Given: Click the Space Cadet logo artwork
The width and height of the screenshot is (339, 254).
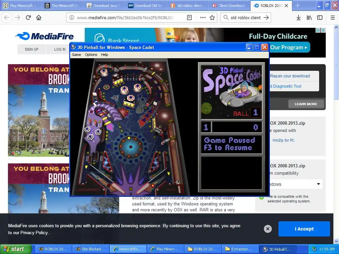Looking at the screenshot, I should tap(231, 92).
